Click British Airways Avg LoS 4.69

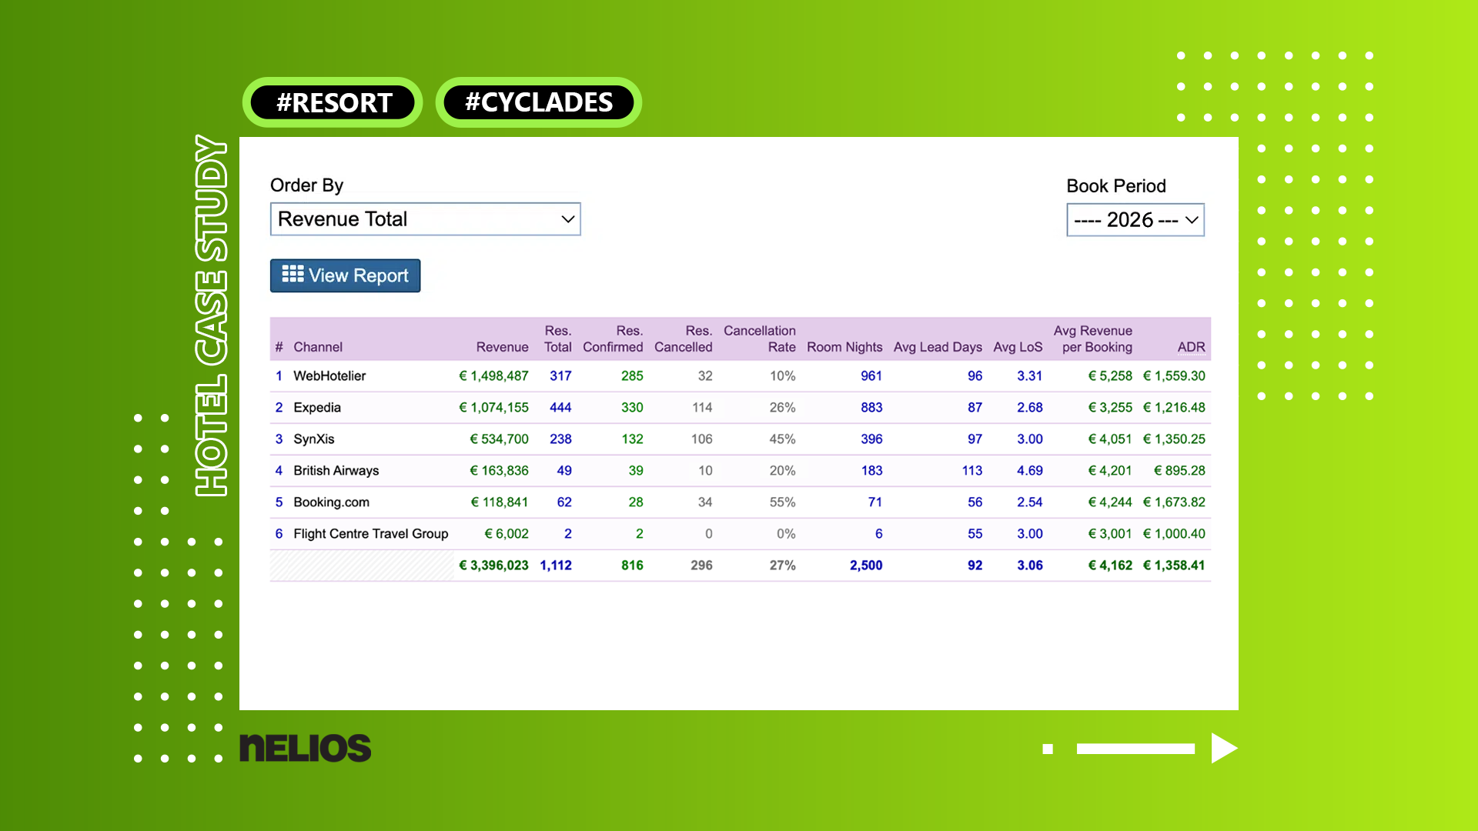click(1029, 471)
